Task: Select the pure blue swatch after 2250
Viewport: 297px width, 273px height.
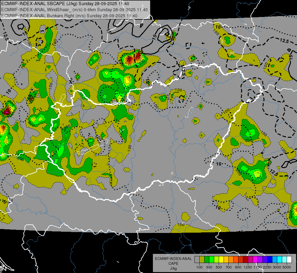Action: click(270, 260)
